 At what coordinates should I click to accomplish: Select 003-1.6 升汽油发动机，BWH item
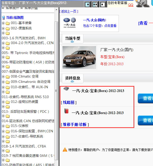[24, 38]
